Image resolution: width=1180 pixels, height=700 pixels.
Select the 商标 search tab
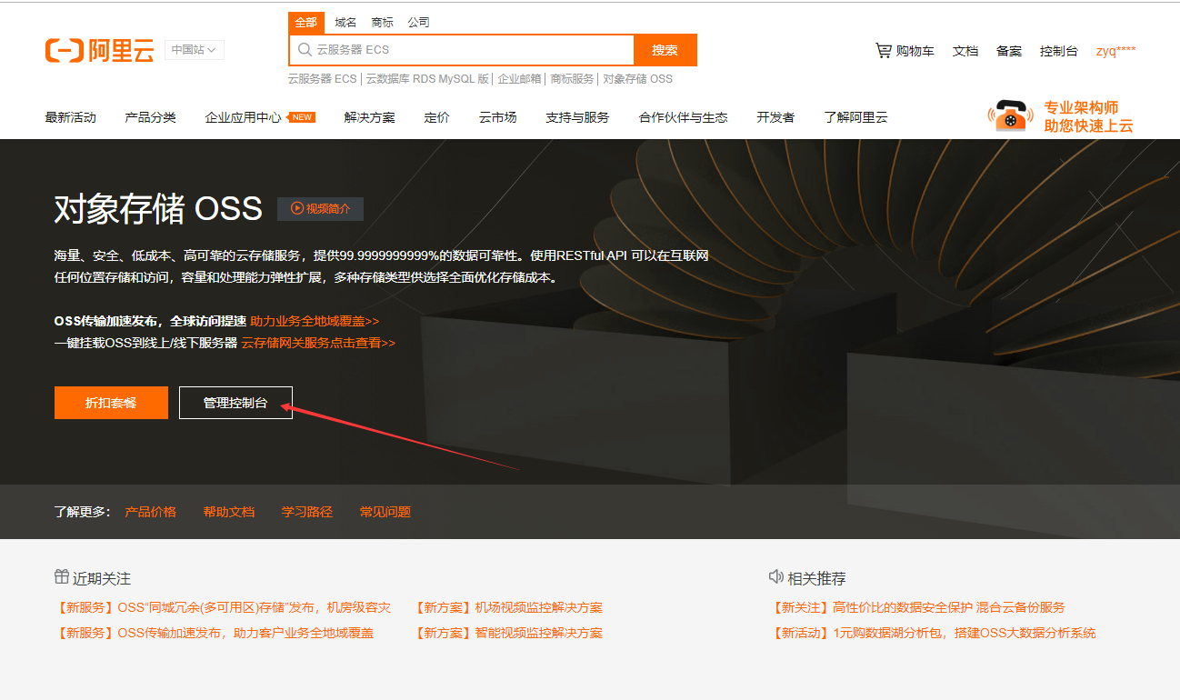383,22
